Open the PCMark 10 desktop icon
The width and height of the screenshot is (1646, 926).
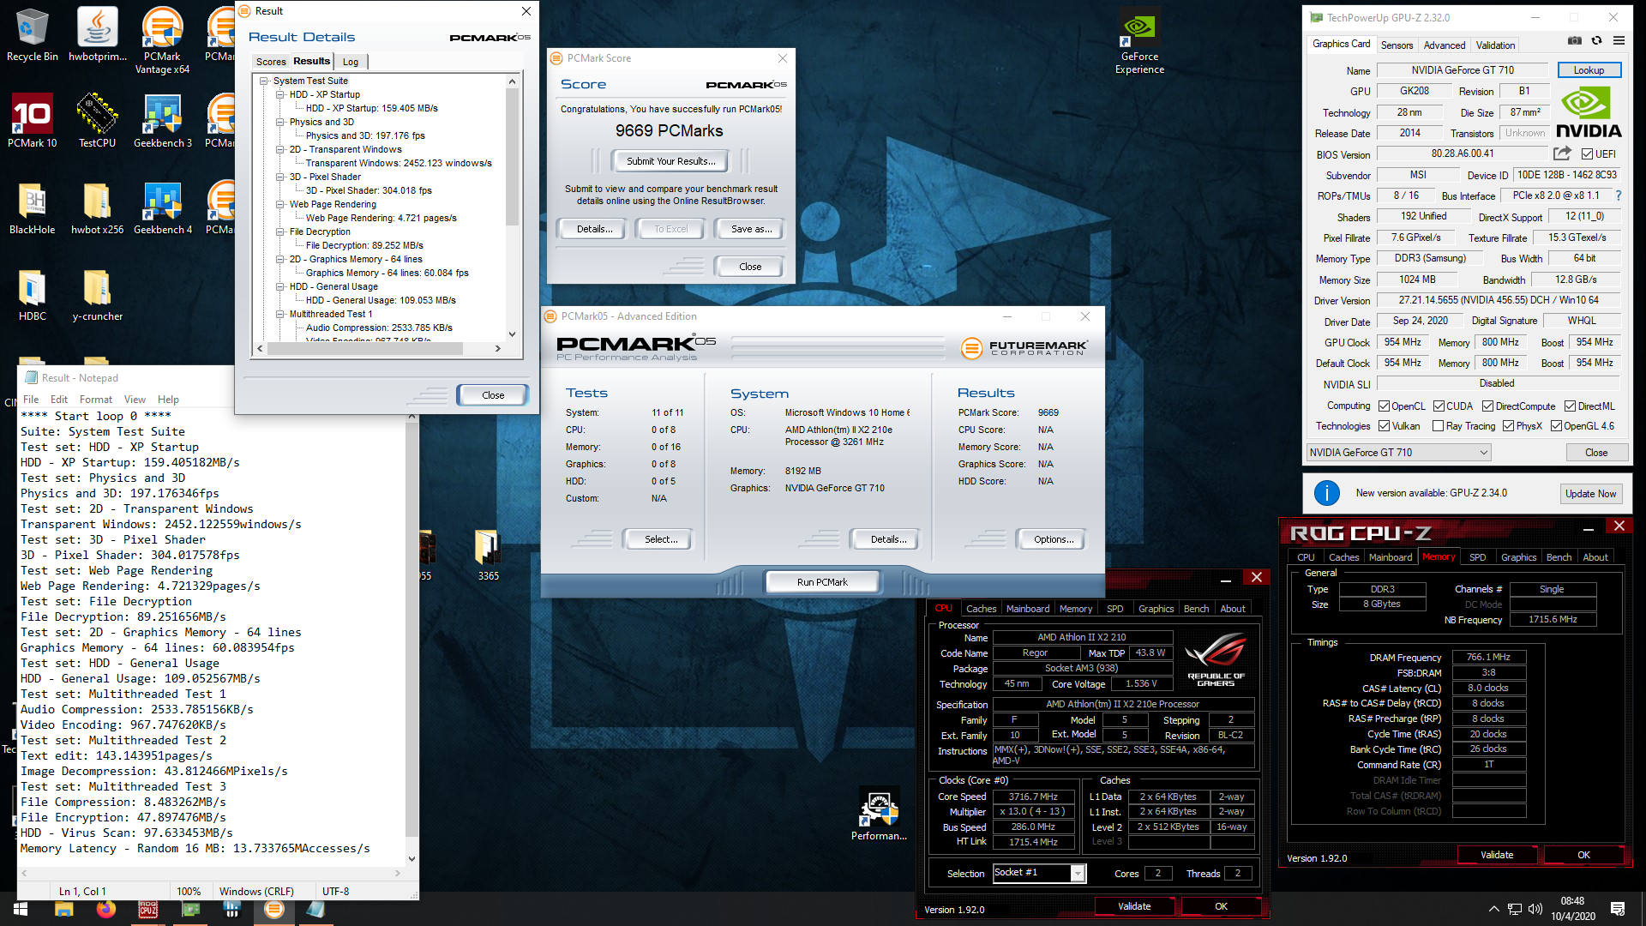click(32, 122)
